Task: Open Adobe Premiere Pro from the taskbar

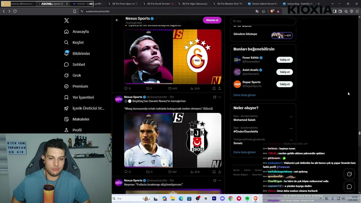Action: (214, 199)
